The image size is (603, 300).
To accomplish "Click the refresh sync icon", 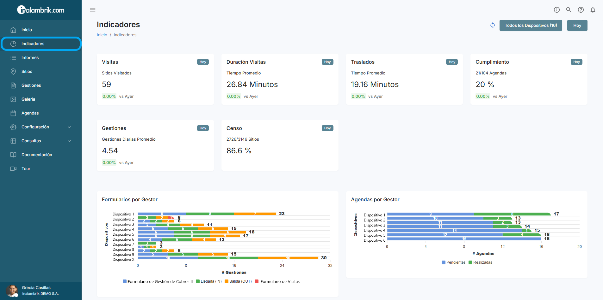I will (493, 25).
